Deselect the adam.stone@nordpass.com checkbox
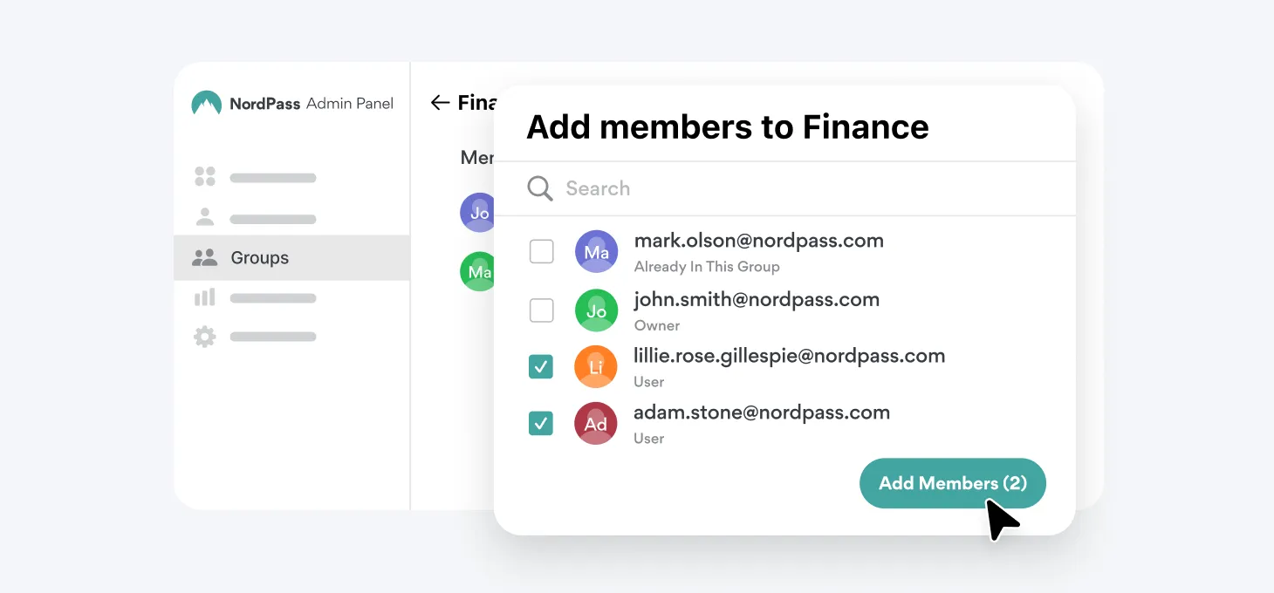This screenshot has width=1274, height=593. click(541, 424)
